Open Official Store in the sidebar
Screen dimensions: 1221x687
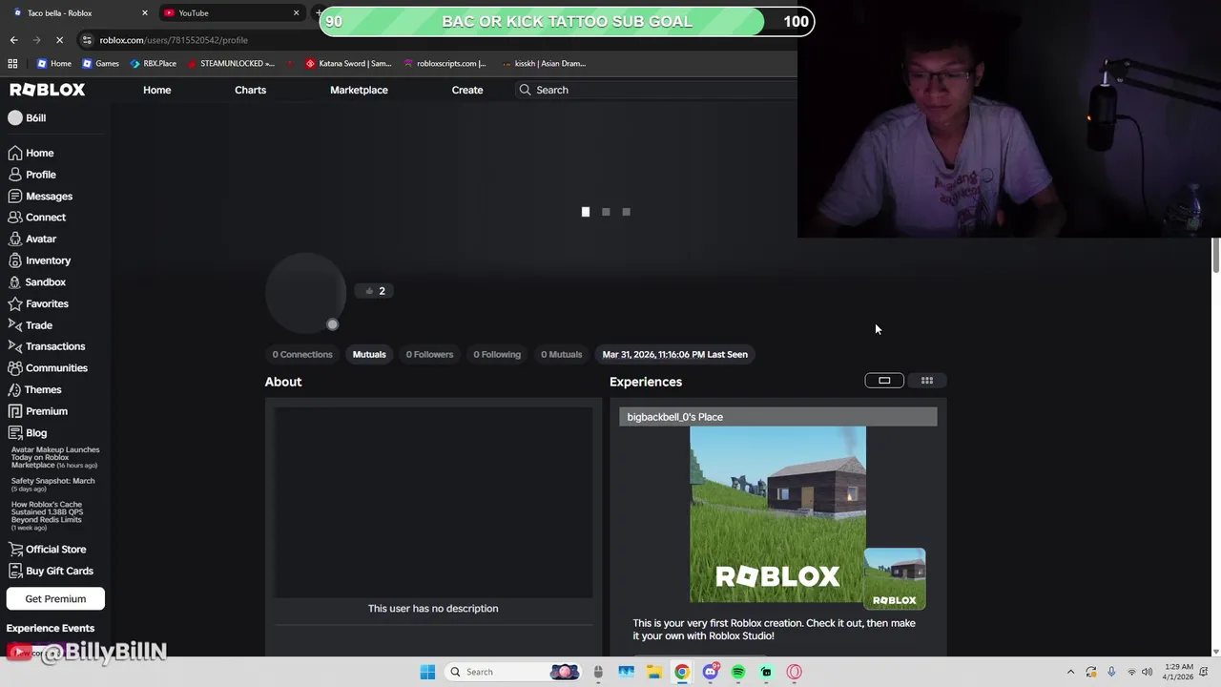[47, 550]
